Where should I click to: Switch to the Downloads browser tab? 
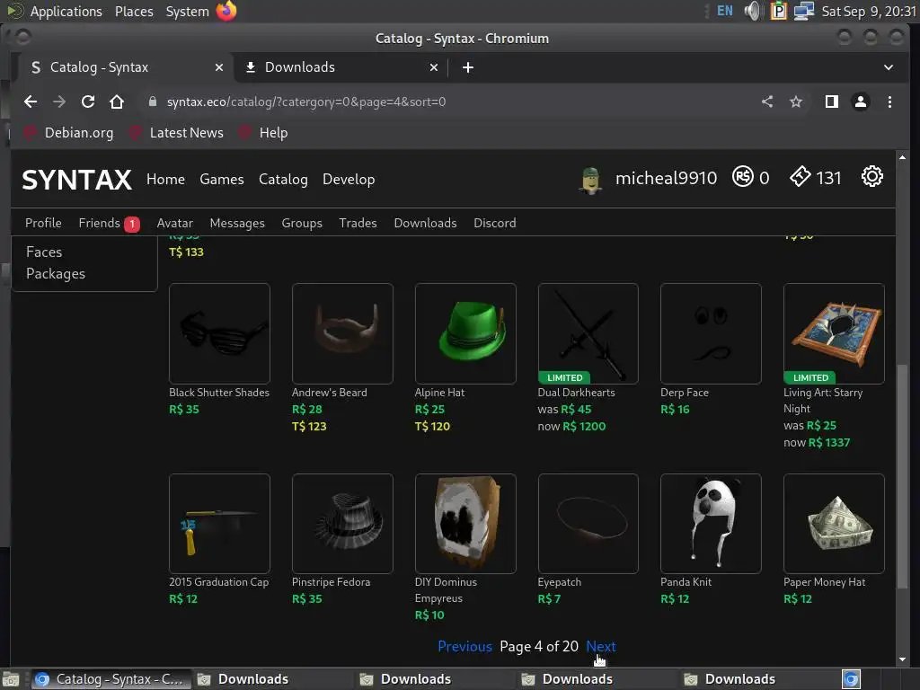[342, 67]
